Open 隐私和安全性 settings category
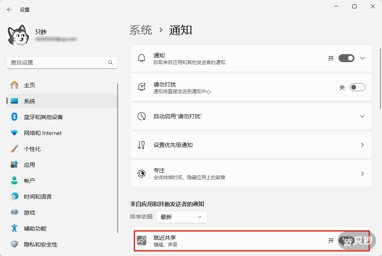Image resolution: width=382 pixels, height=256 pixels. [41, 244]
